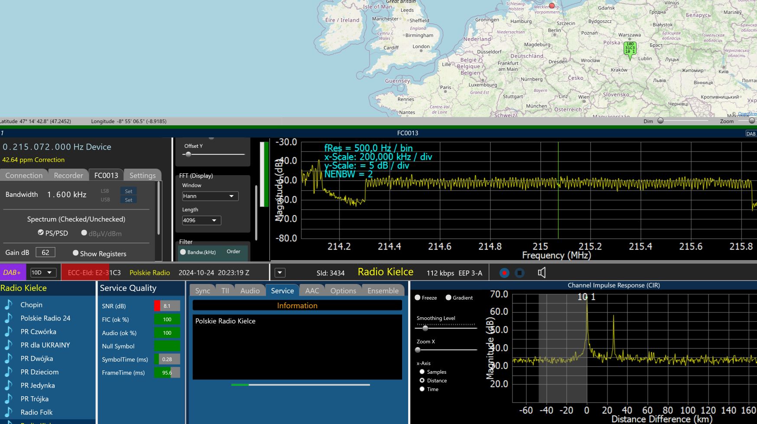Click the Gain dB input field

[x=45, y=252]
